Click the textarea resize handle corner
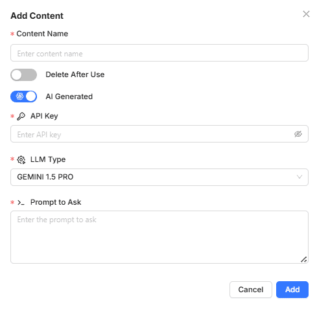 (303, 259)
